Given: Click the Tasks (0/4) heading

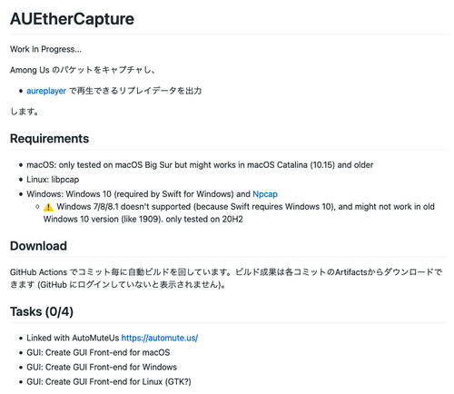Looking at the screenshot, I should click(42, 311).
